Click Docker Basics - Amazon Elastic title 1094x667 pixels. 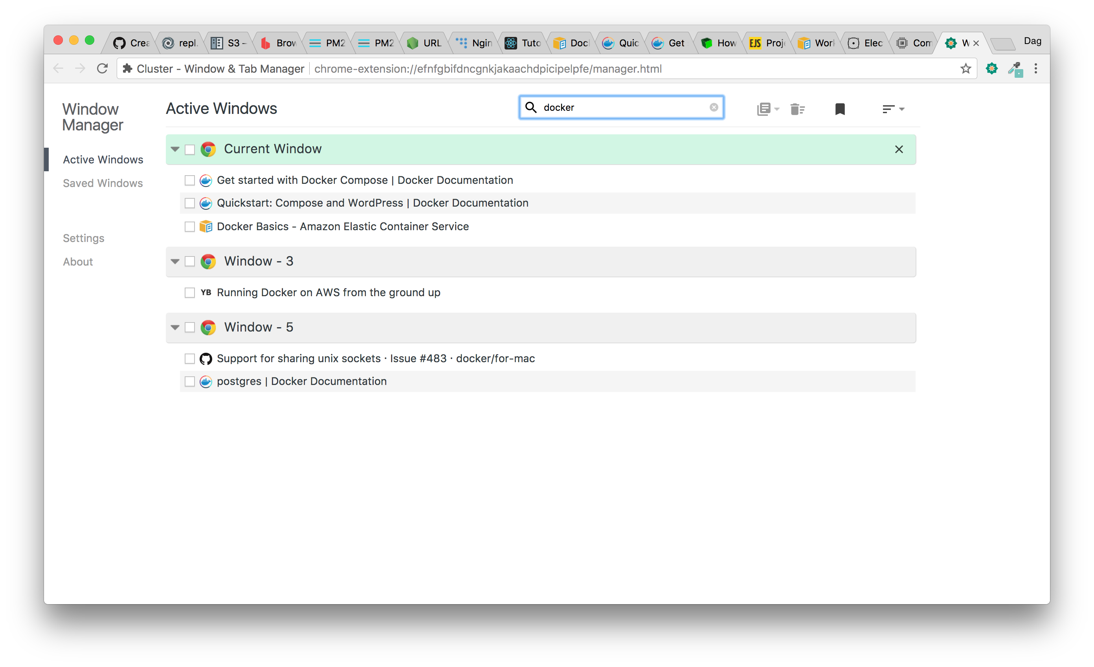pos(343,227)
